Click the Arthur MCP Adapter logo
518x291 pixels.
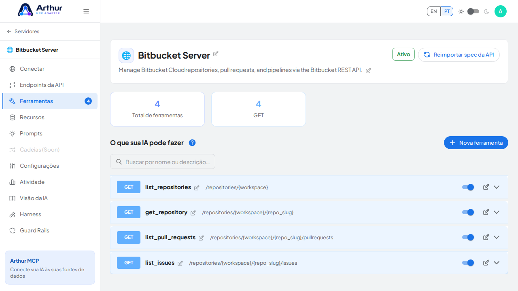[x=40, y=10]
